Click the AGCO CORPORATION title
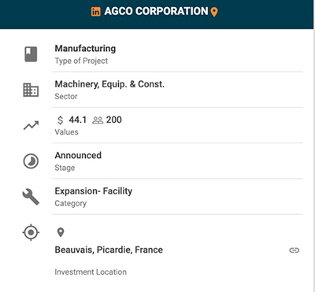The height and width of the screenshot is (292, 315). [156, 11]
